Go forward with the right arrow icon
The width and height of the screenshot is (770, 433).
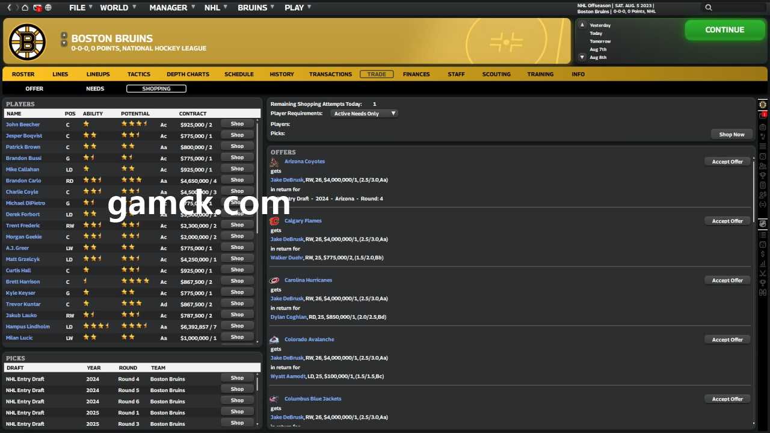[16, 7]
